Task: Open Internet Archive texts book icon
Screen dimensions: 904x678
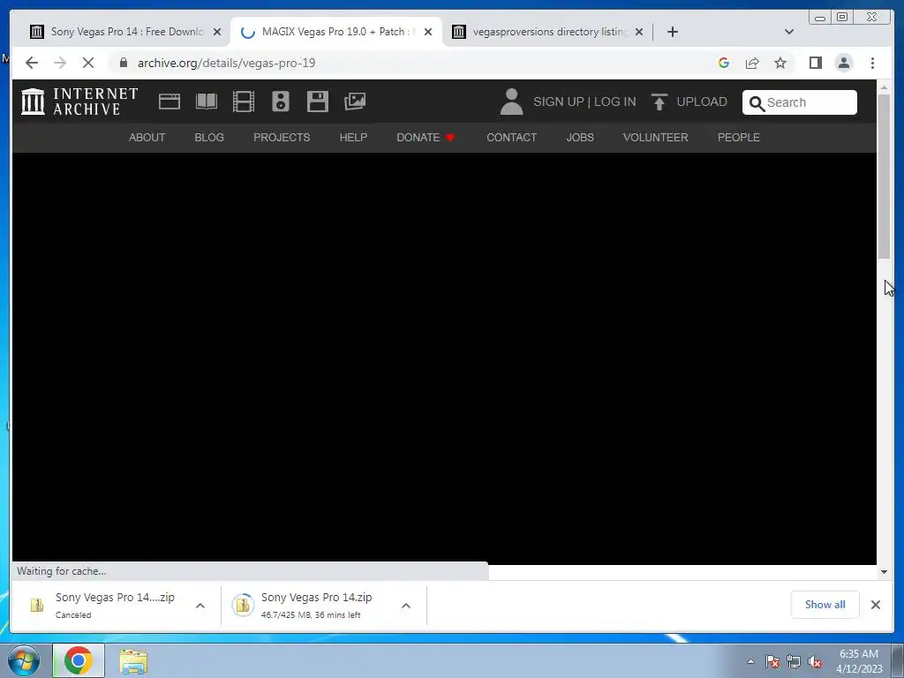Action: point(207,102)
